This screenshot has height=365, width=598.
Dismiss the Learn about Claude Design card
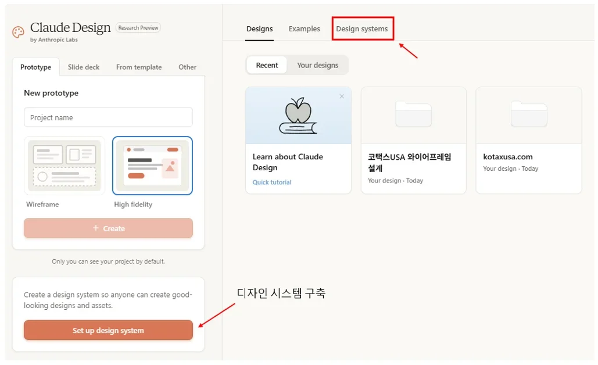[342, 96]
